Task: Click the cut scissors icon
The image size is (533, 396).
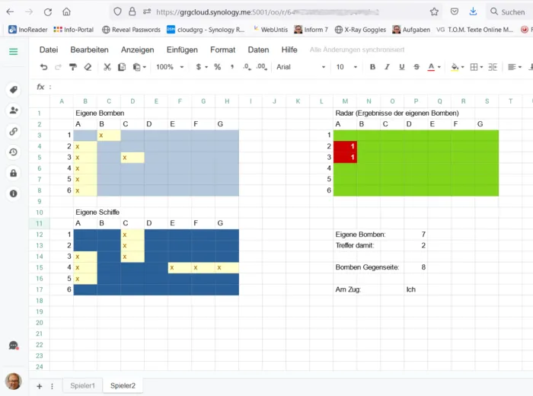Action: coord(107,67)
